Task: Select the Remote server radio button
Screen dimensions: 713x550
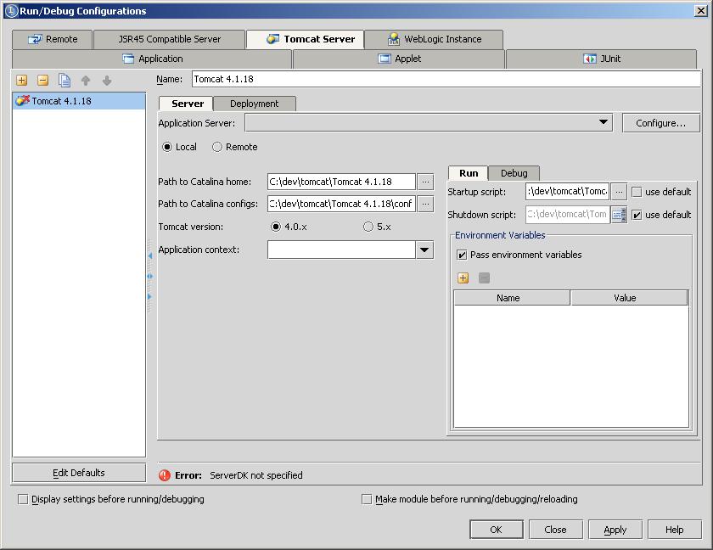Action: (217, 147)
